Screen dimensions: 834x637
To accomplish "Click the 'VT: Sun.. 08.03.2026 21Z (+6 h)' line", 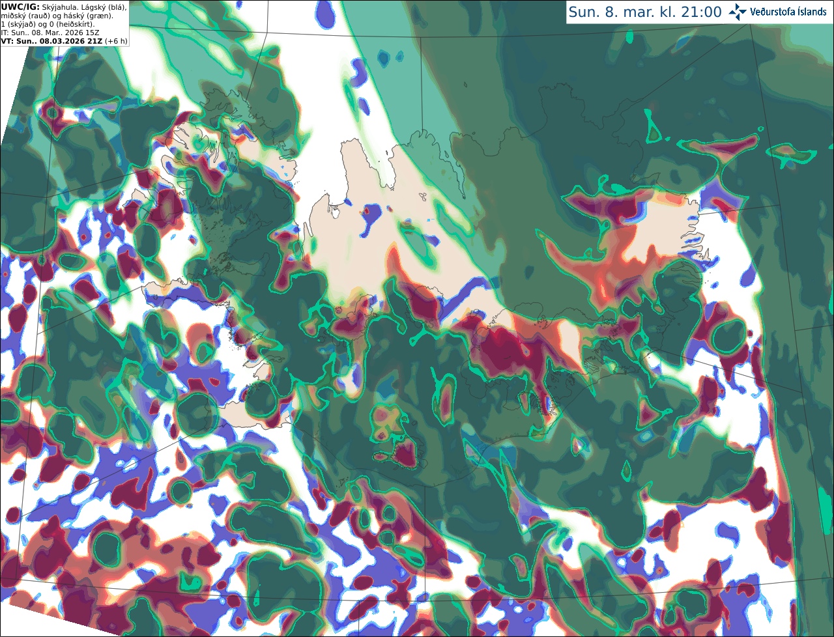I will coord(64,41).
